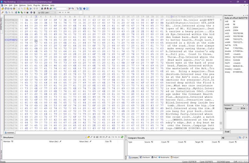Image resolution: width=249 pixels, height=163 pixels.
Task: Switch to the Checksum tab
Action: click(x=146, y=157)
